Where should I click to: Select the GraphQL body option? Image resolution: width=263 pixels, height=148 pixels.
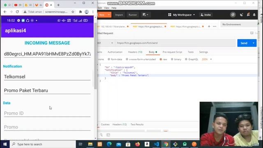coord(191,59)
